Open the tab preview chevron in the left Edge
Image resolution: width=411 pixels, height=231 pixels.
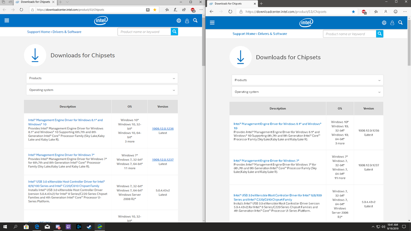(x=67, y=2)
